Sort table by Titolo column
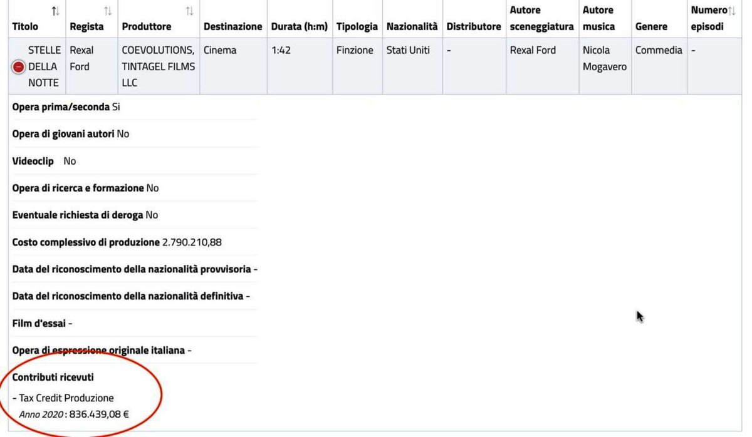This screenshot has width=752, height=437. (56, 11)
